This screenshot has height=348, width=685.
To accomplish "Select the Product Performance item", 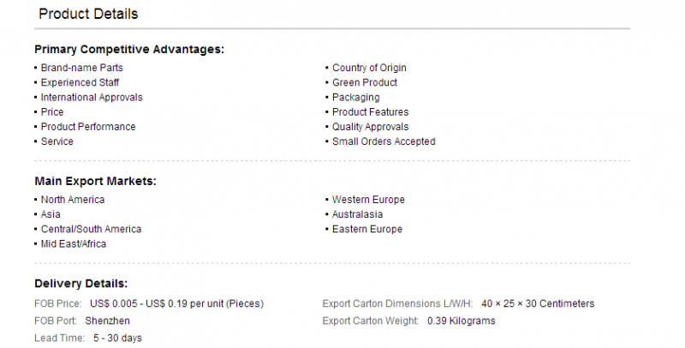I will point(88,127).
